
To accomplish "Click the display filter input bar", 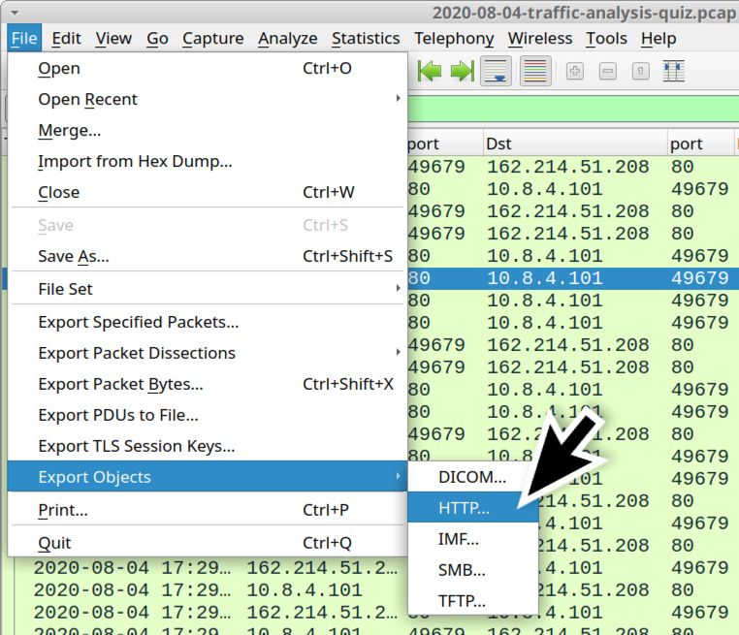I will tap(573, 109).
